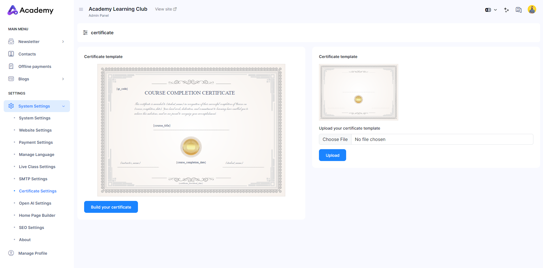This screenshot has height=268, width=543.
Task: Open the language selector dropdown
Action: (x=491, y=10)
